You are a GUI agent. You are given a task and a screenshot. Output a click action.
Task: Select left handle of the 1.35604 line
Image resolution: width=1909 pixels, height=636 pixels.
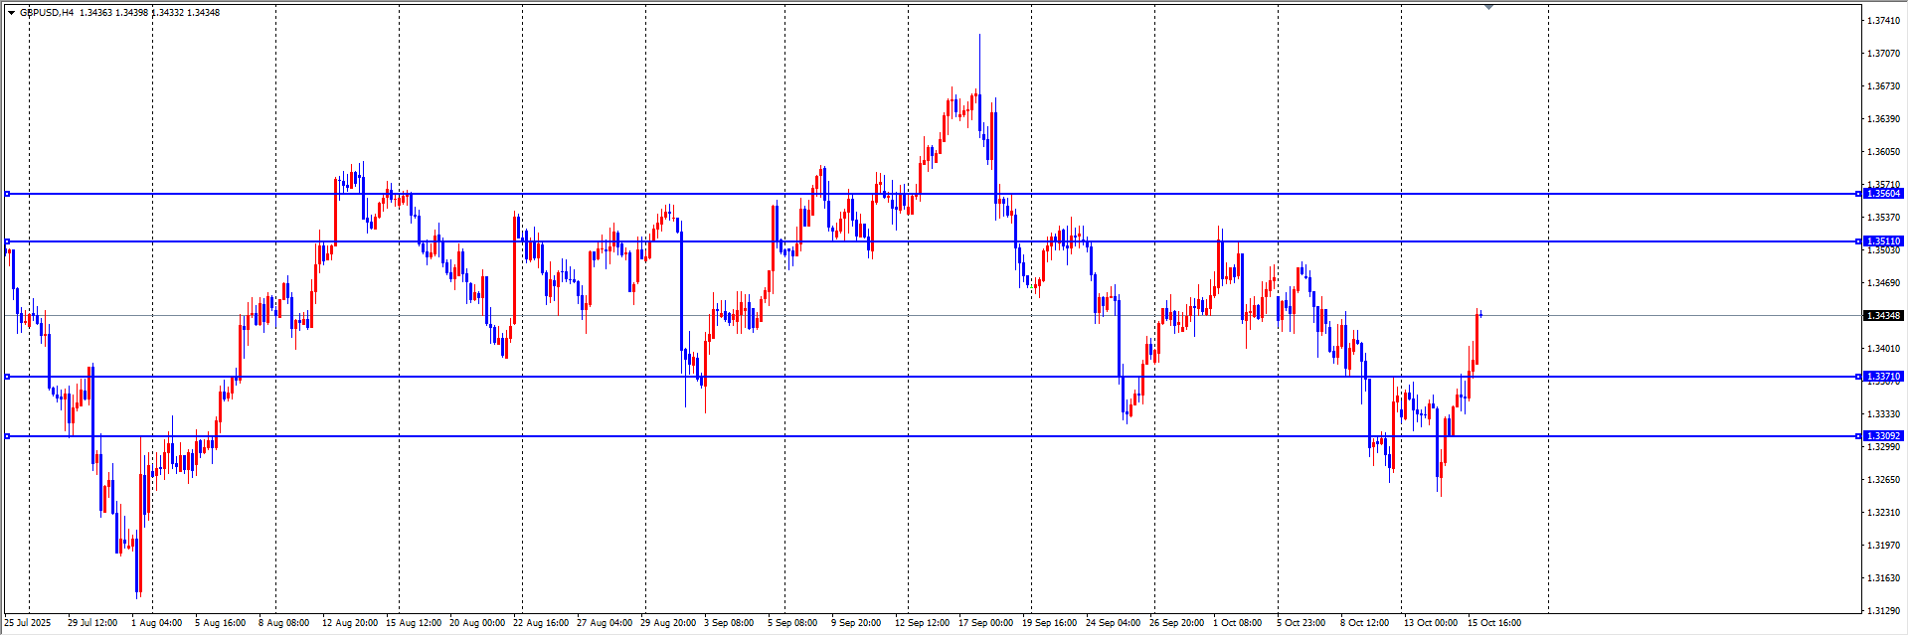(7, 194)
